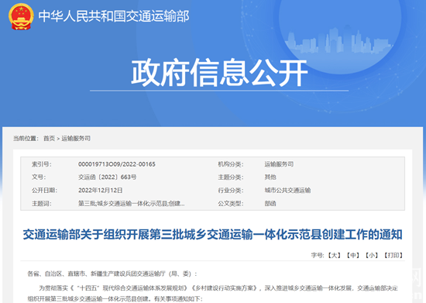Screen dimensions: 426x303
Task: Click the 主题词 label
Action: [x=42, y=203]
